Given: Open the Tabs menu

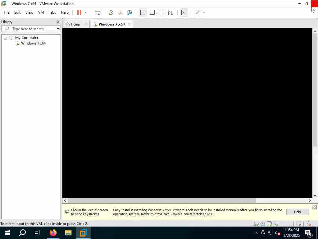Looking at the screenshot, I should (x=52, y=12).
